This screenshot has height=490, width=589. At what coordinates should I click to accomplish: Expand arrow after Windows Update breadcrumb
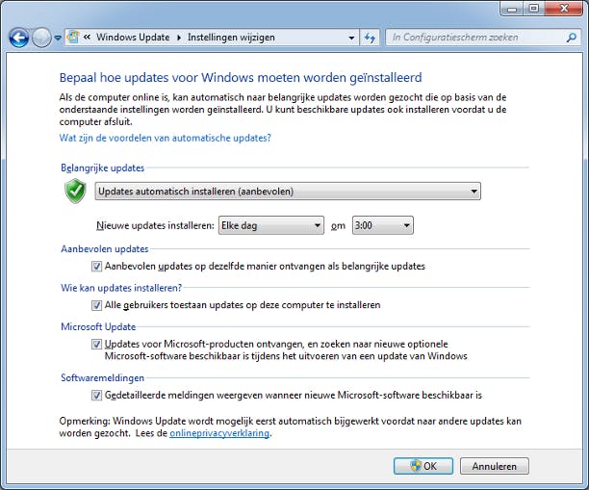179,38
